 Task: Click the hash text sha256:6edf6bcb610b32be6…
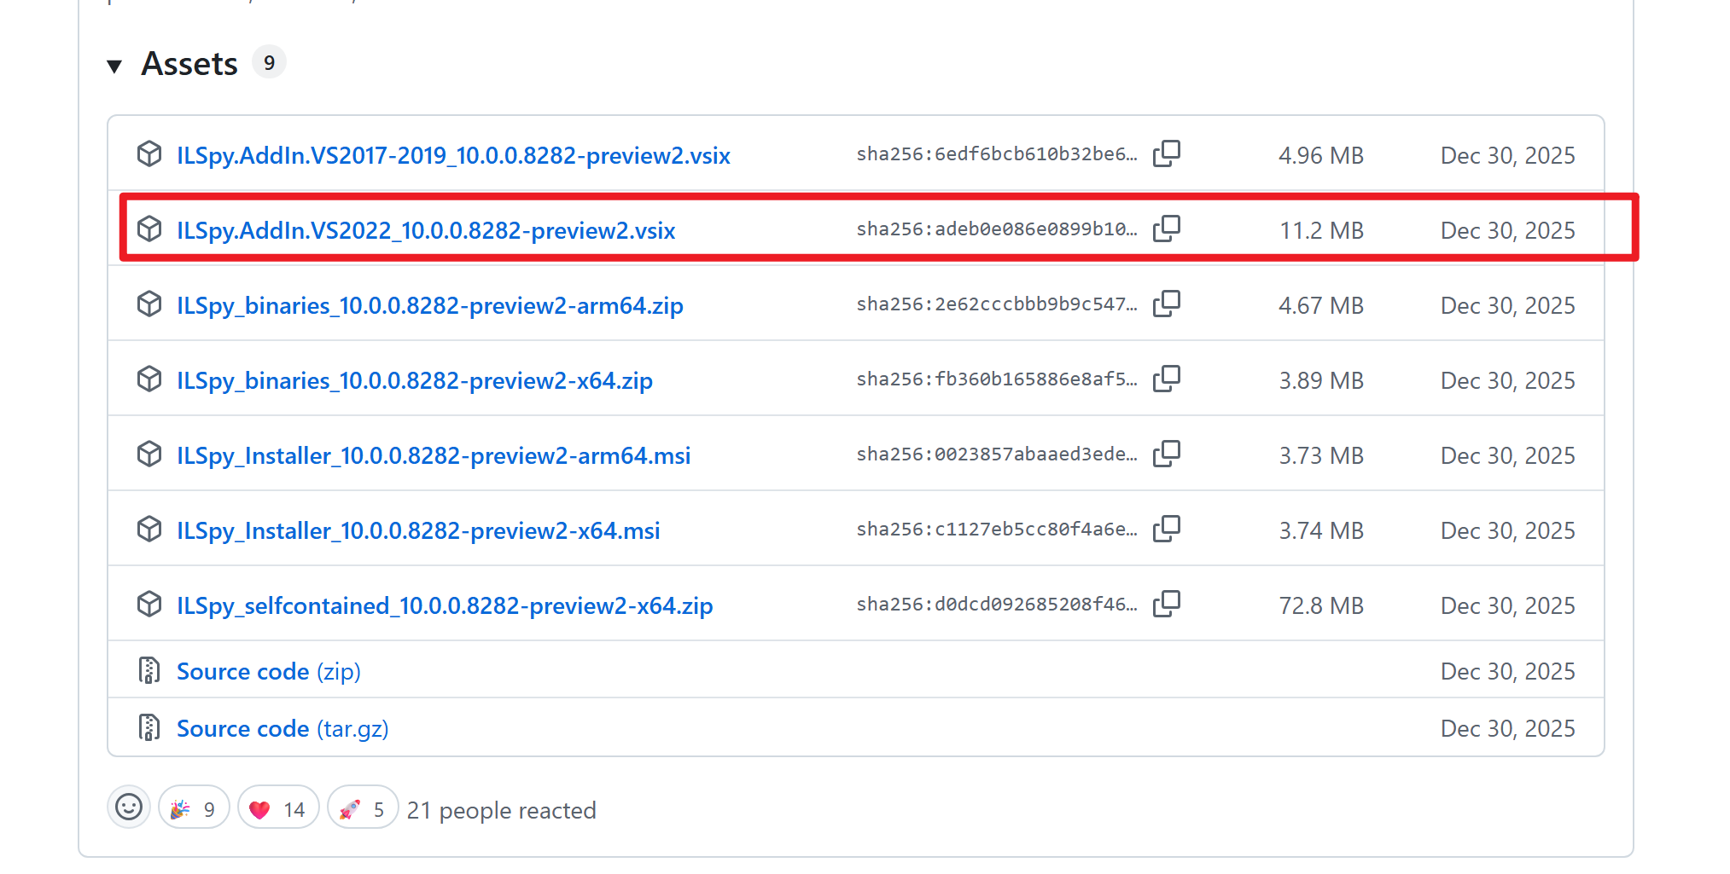pyautogui.click(x=997, y=154)
